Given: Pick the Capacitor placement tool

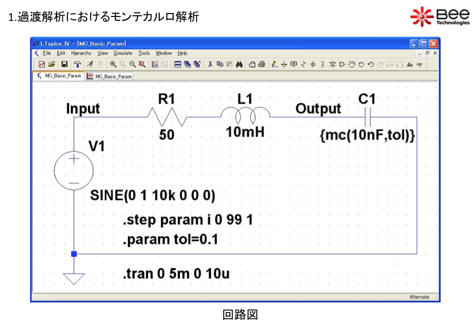Looking at the screenshot, I should [x=313, y=65].
